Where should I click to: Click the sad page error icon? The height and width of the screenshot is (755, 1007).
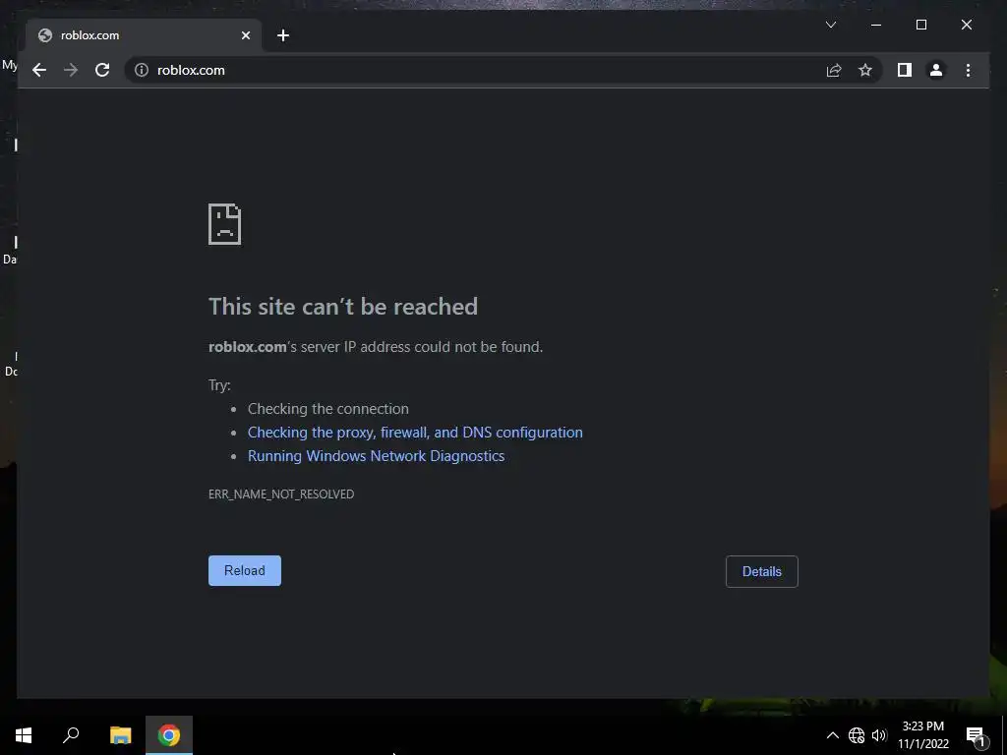pos(225,224)
